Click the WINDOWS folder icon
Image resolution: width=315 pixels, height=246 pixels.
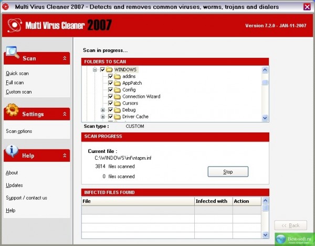point(109,69)
